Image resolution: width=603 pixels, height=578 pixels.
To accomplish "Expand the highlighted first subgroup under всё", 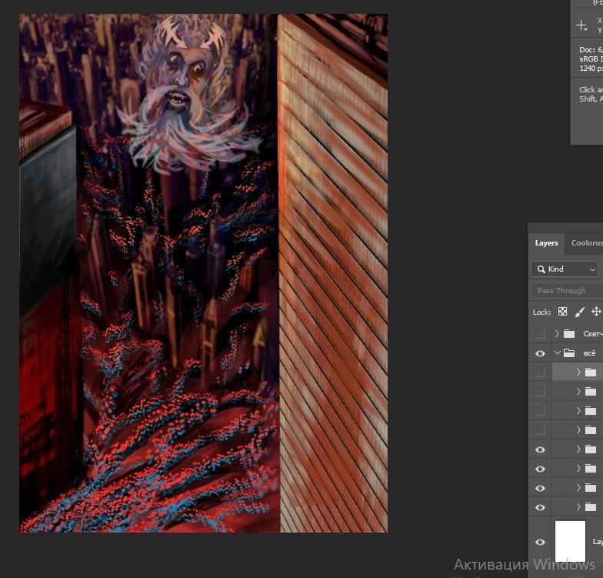I will (x=578, y=373).
